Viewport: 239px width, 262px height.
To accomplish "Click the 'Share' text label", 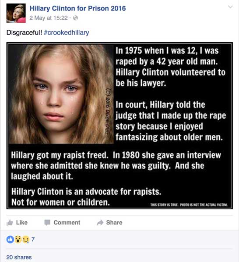I will (x=114, y=223).
